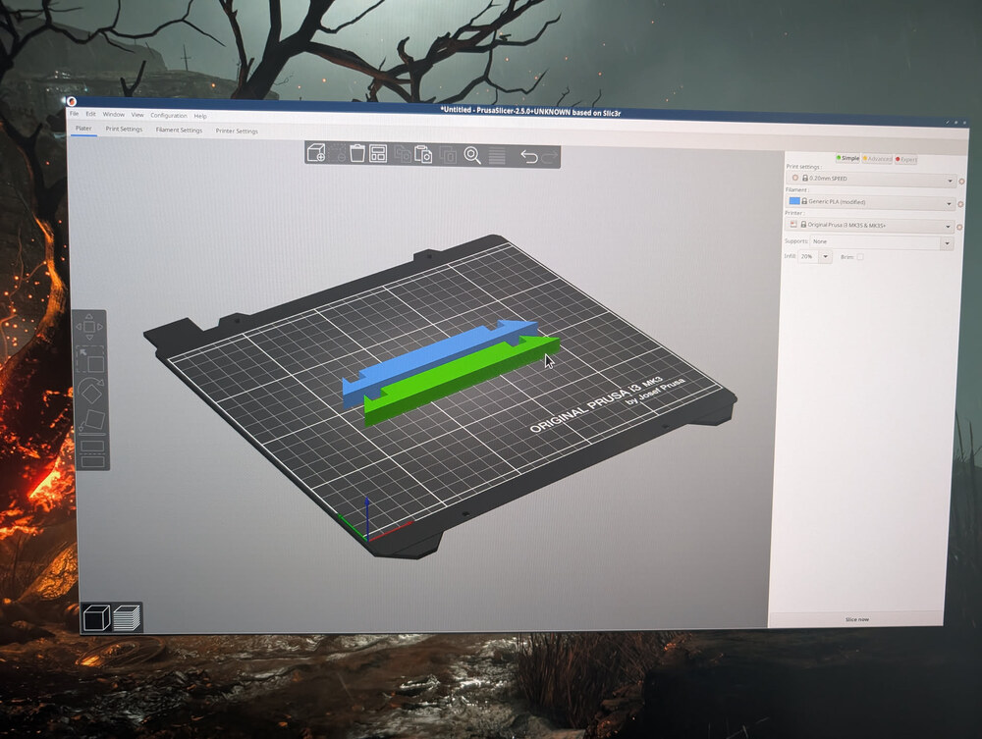Screen dimensions: 982x739
Task: Enable the Brim checkbox
Action: [x=860, y=256]
